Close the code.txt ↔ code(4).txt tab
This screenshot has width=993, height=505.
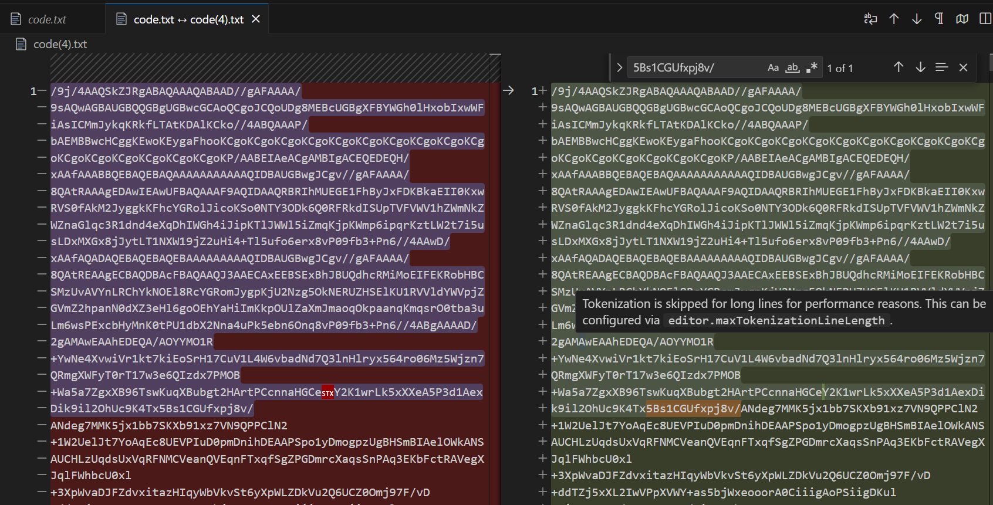click(x=256, y=19)
